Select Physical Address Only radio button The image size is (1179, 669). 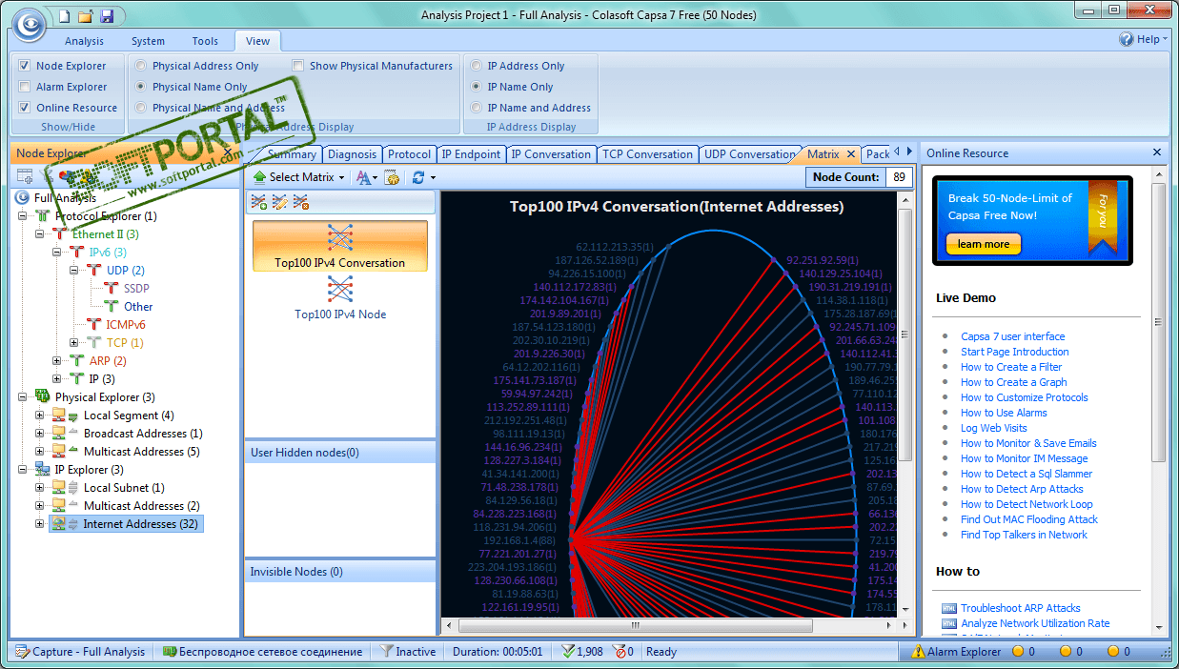pos(141,66)
